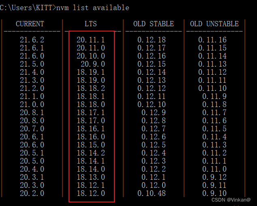Select old unstable version 0.11.5
257x206 pixels.
click(x=214, y=129)
